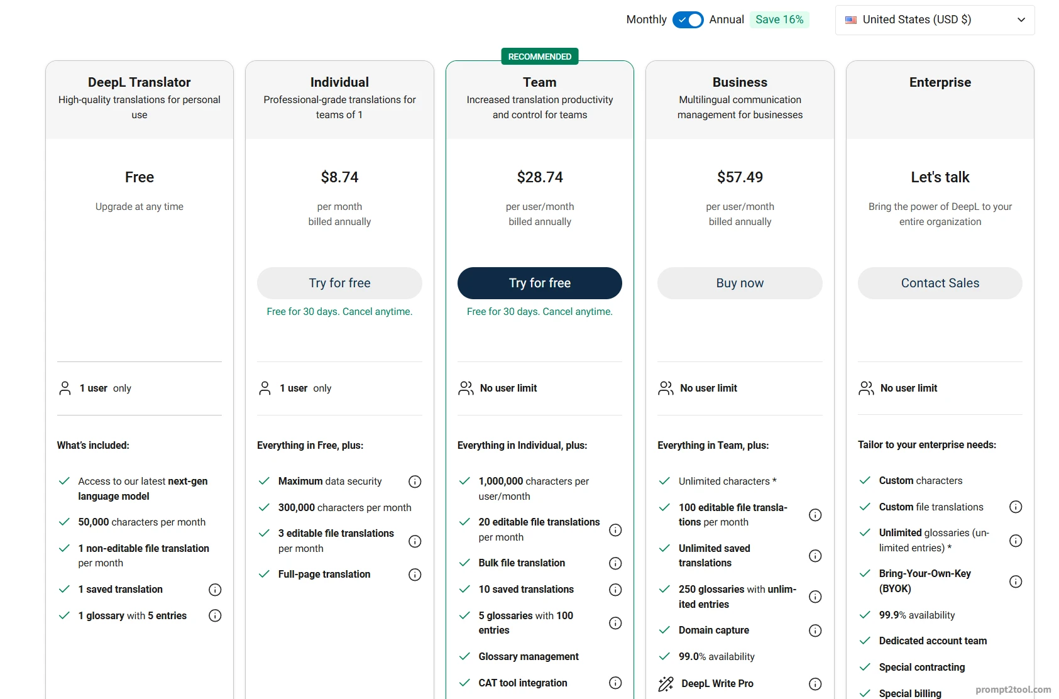Select the Annual billing label
The width and height of the screenshot is (1059, 699).
727,19
